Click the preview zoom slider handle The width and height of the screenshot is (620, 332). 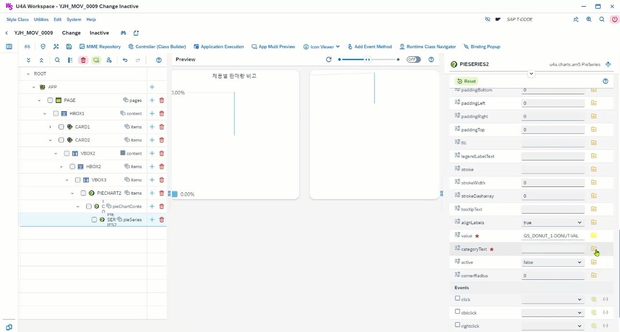(368, 59)
